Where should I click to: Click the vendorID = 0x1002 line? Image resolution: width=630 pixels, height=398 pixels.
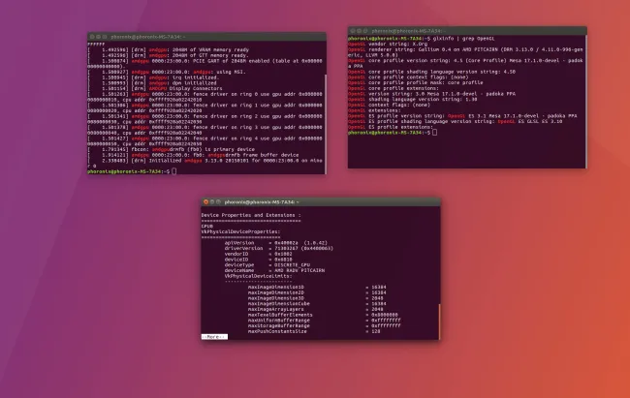point(259,254)
